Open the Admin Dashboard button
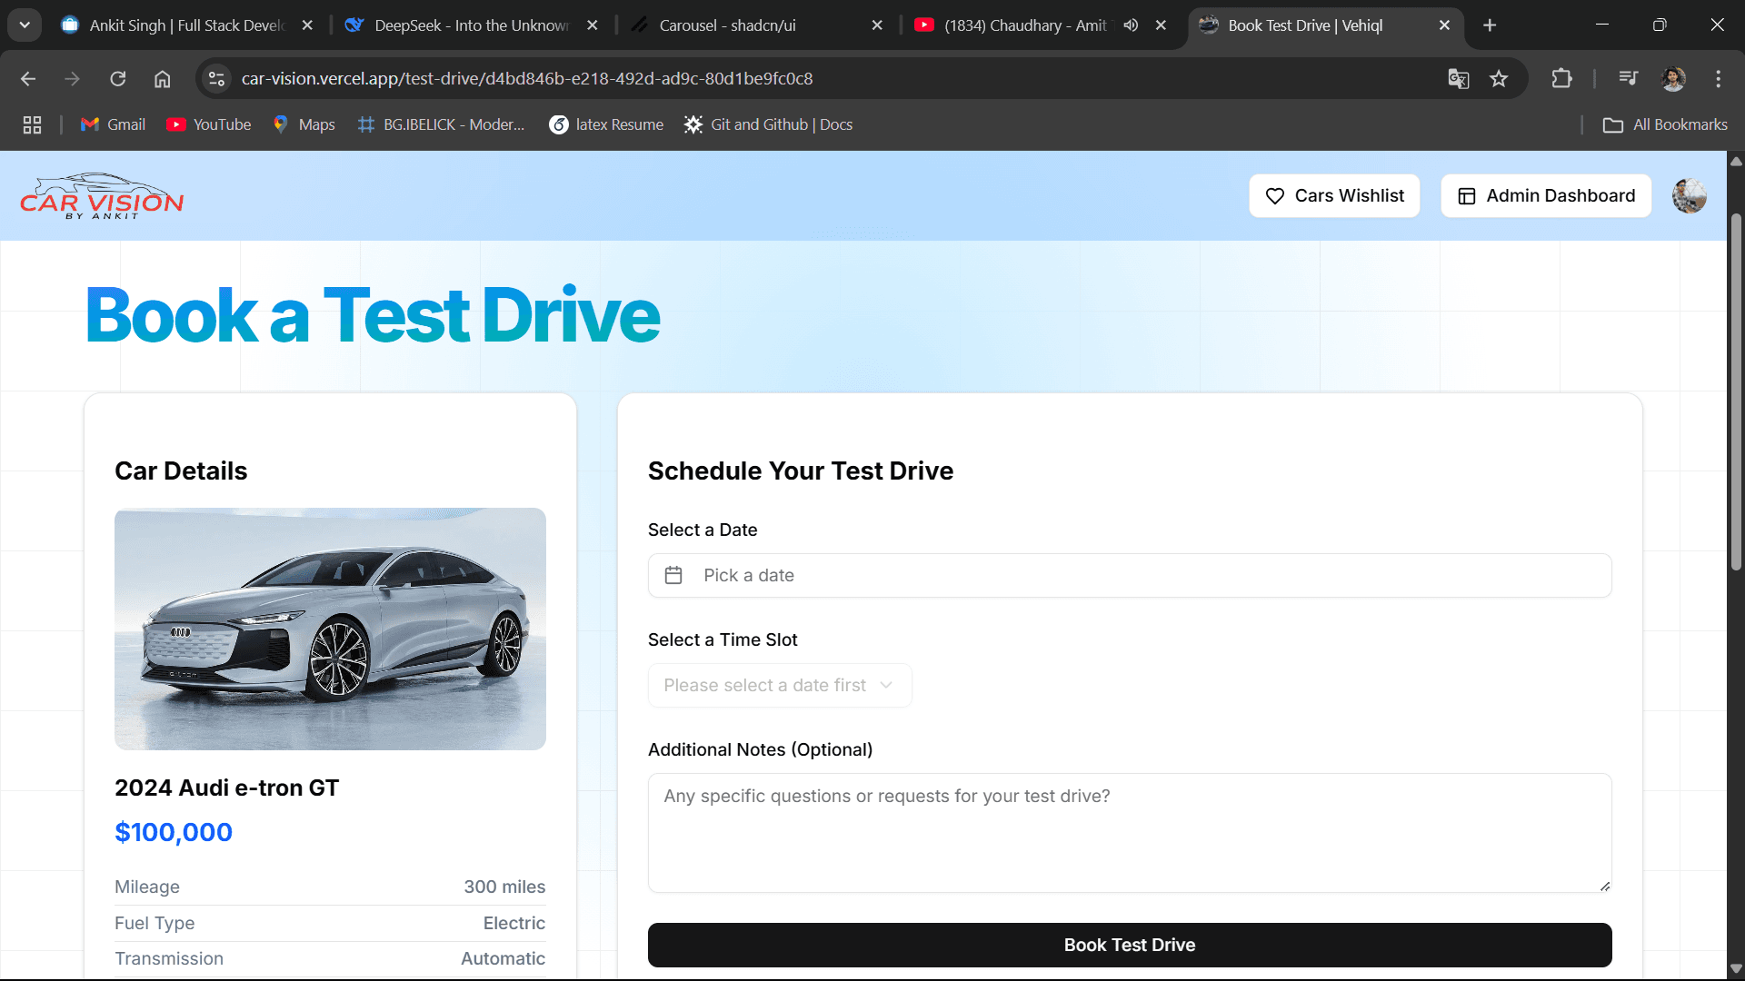The image size is (1745, 981). (x=1546, y=196)
